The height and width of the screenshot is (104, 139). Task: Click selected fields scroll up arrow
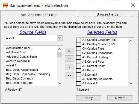131,41
